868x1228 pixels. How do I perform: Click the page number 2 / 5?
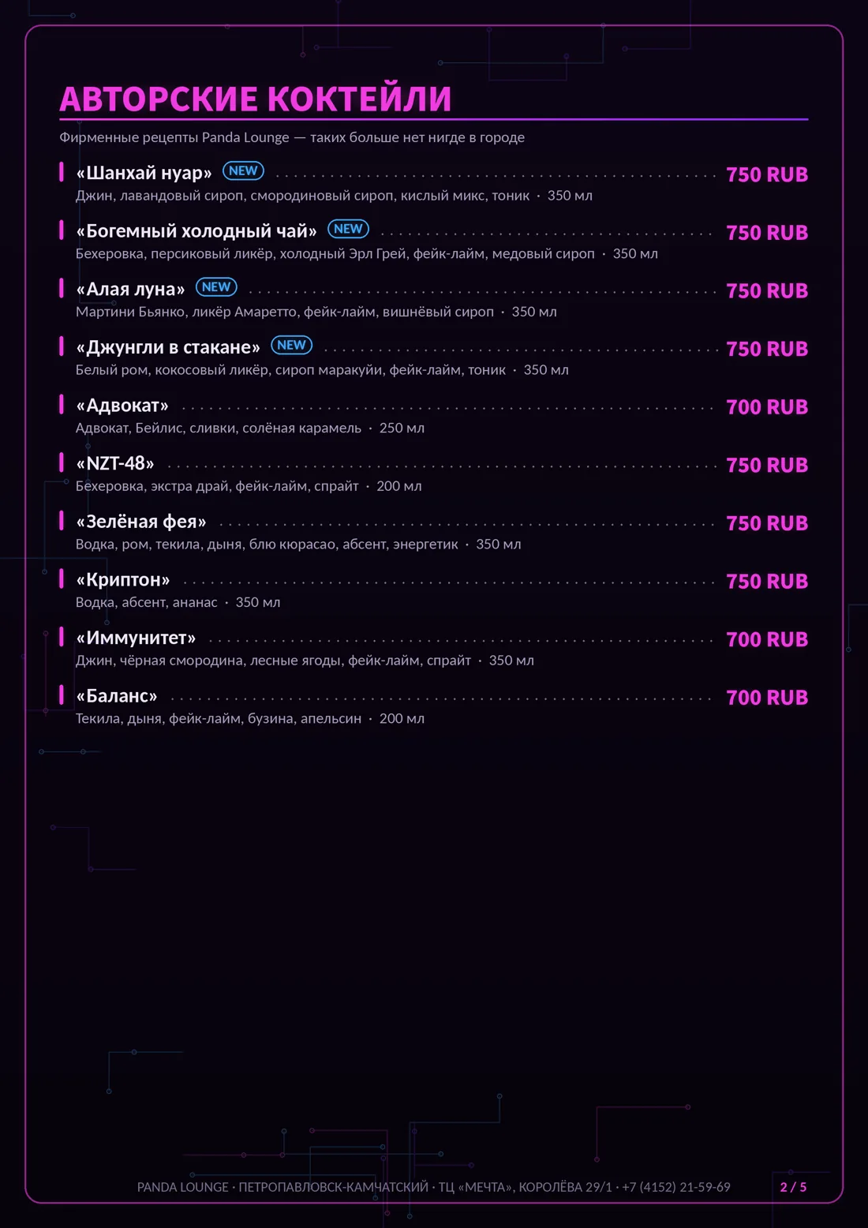click(x=793, y=1187)
